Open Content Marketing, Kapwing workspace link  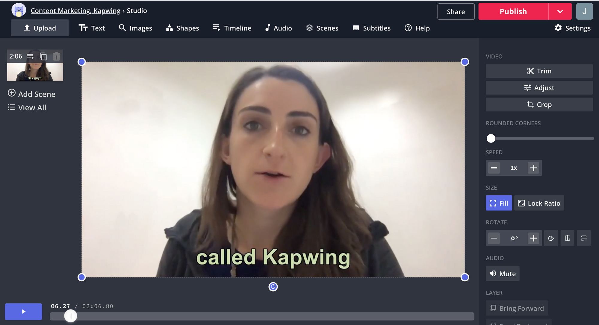[75, 11]
